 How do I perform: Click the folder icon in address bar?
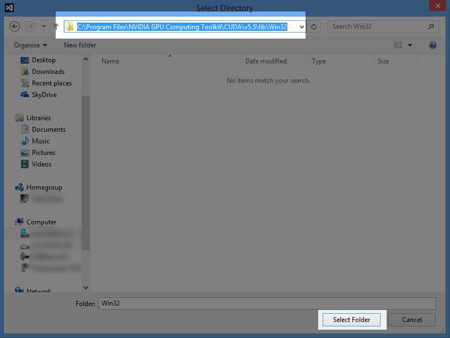point(69,26)
